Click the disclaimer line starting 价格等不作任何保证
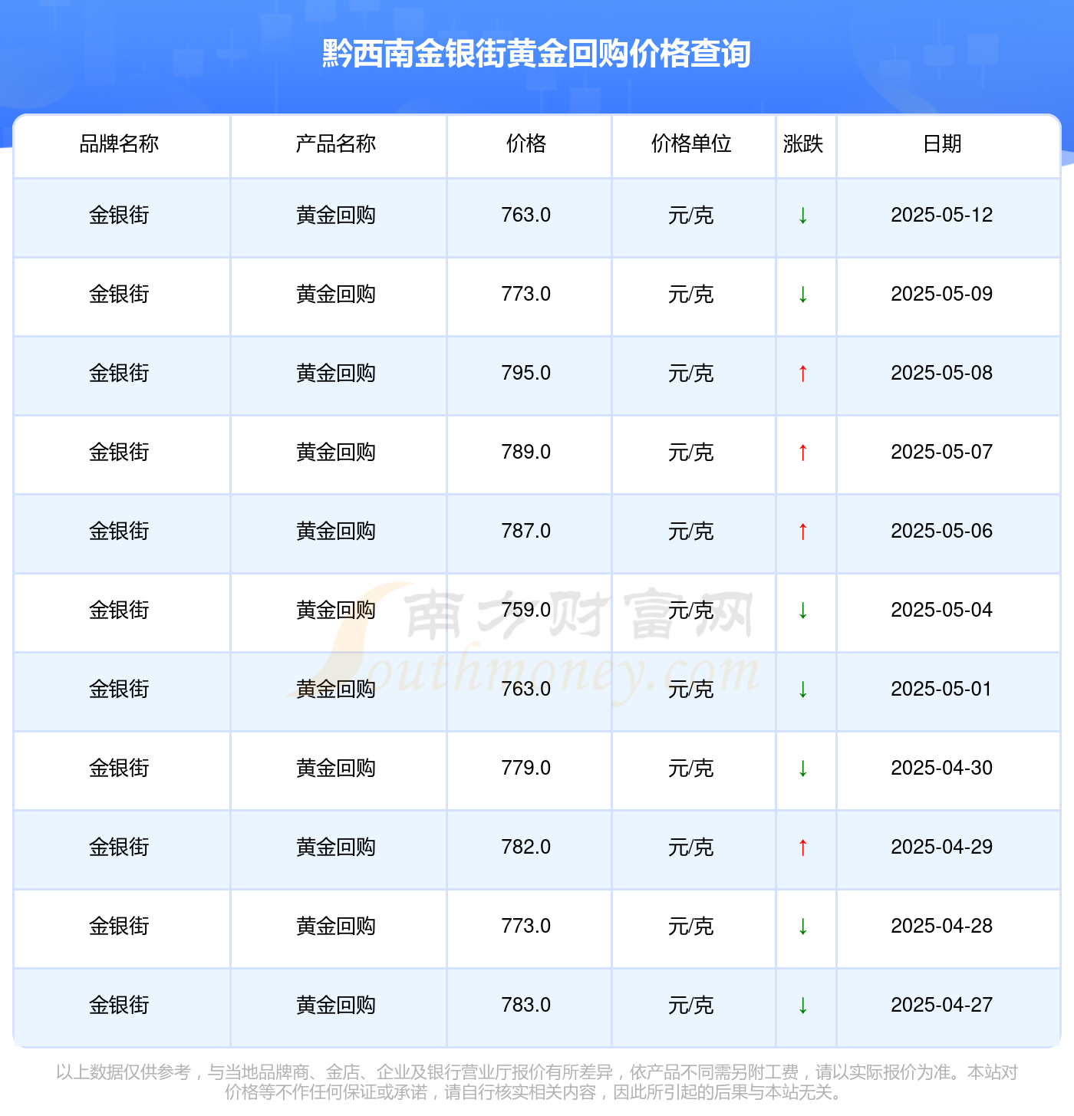The width and height of the screenshot is (1074, 1116). (536, 1092)
